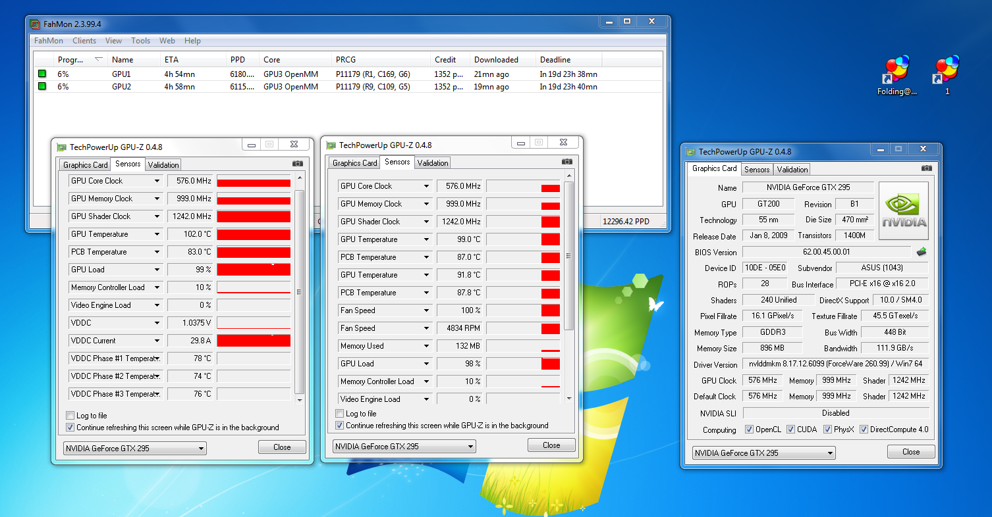This screenshot has width=992, height=517.
Task: Click the NVIDIA logo in GPU-Z
Action: coord(904,210)
